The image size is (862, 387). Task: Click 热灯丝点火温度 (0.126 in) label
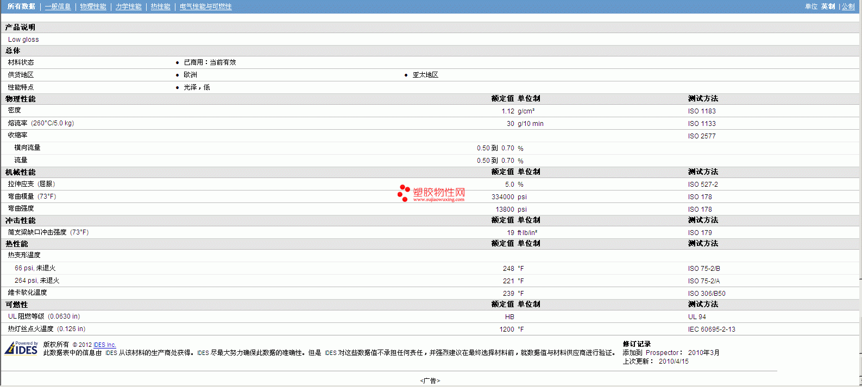coord(47,329)
